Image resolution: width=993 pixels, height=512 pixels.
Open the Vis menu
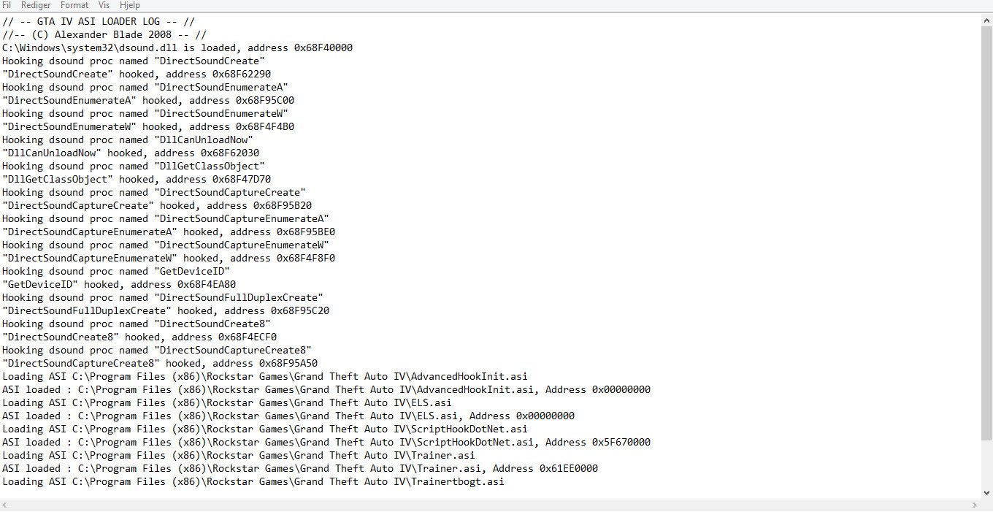point(104,5)
